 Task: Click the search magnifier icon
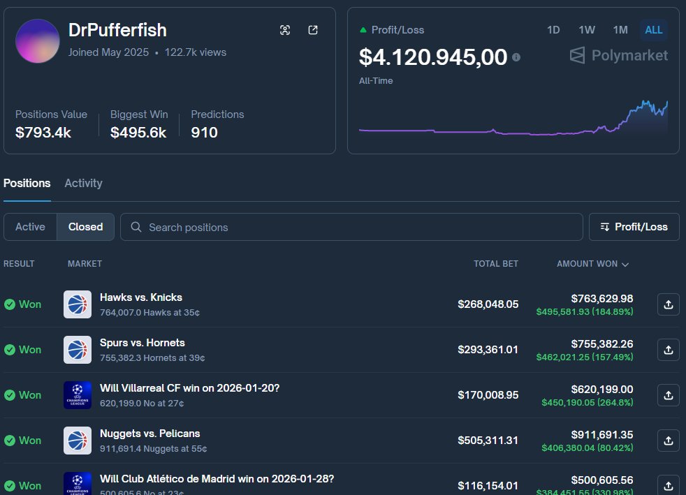[136, 227]
